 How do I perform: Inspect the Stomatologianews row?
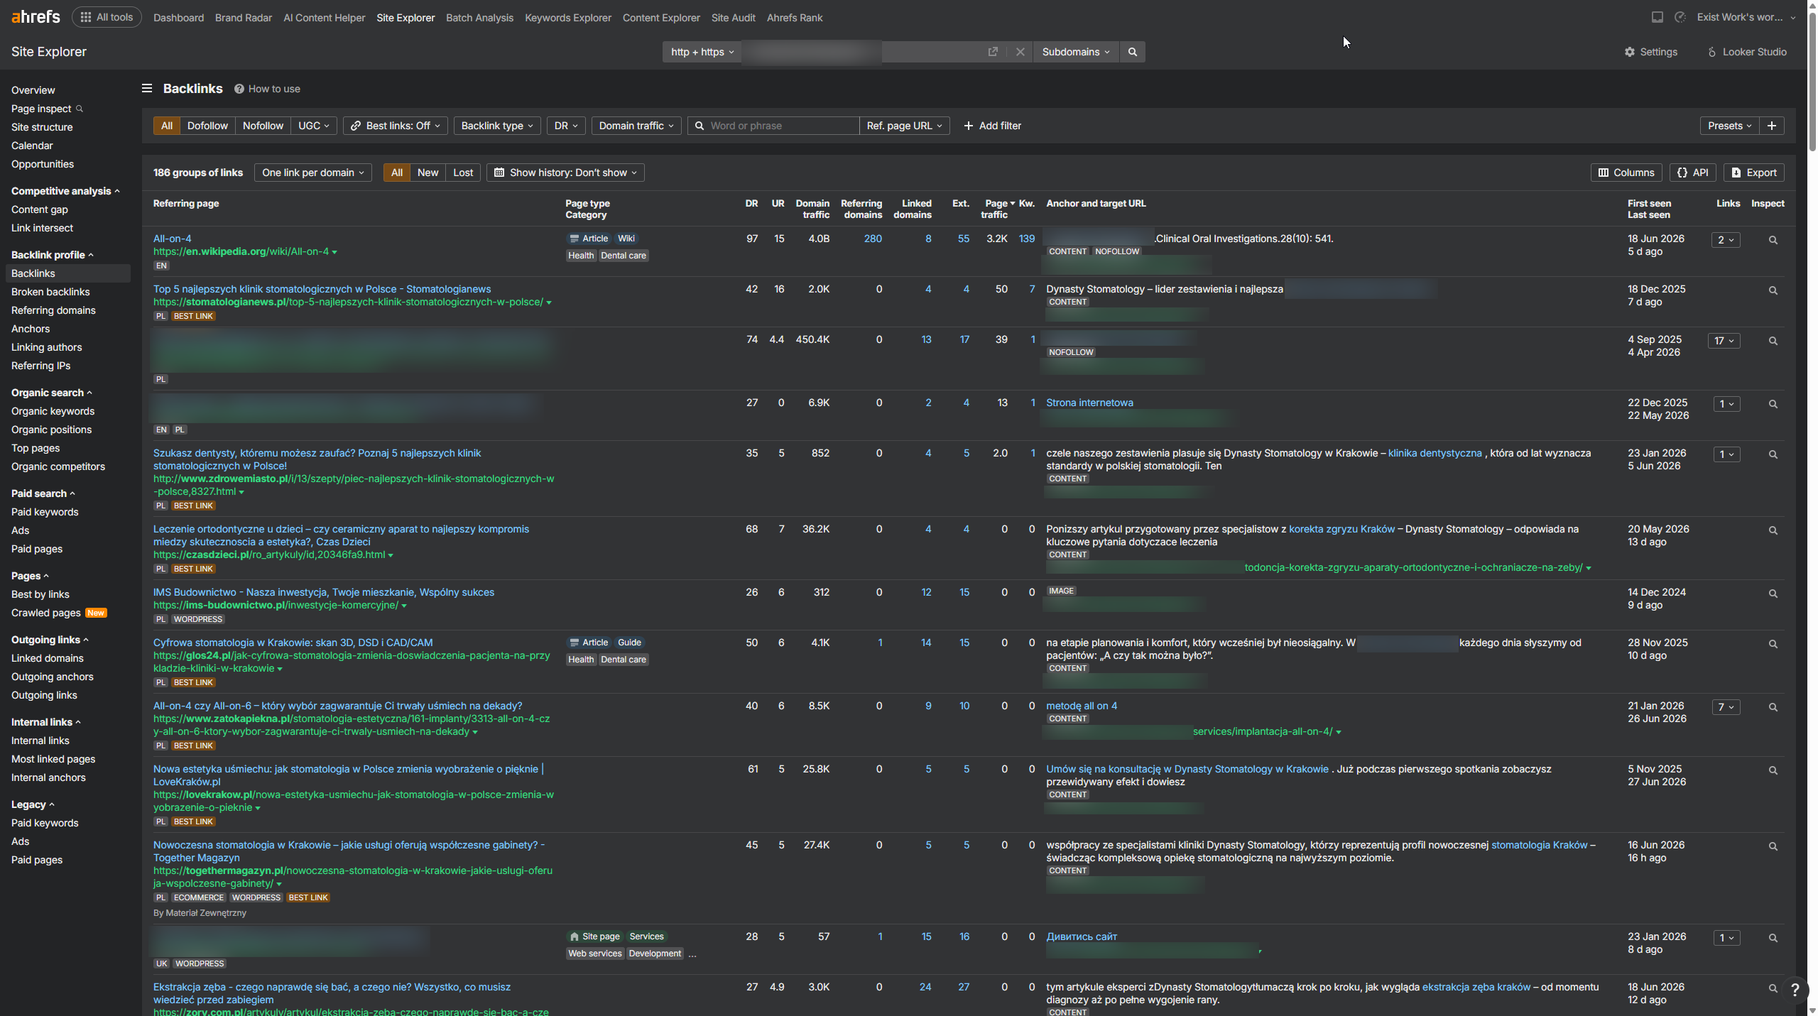tap(1773, 290)
